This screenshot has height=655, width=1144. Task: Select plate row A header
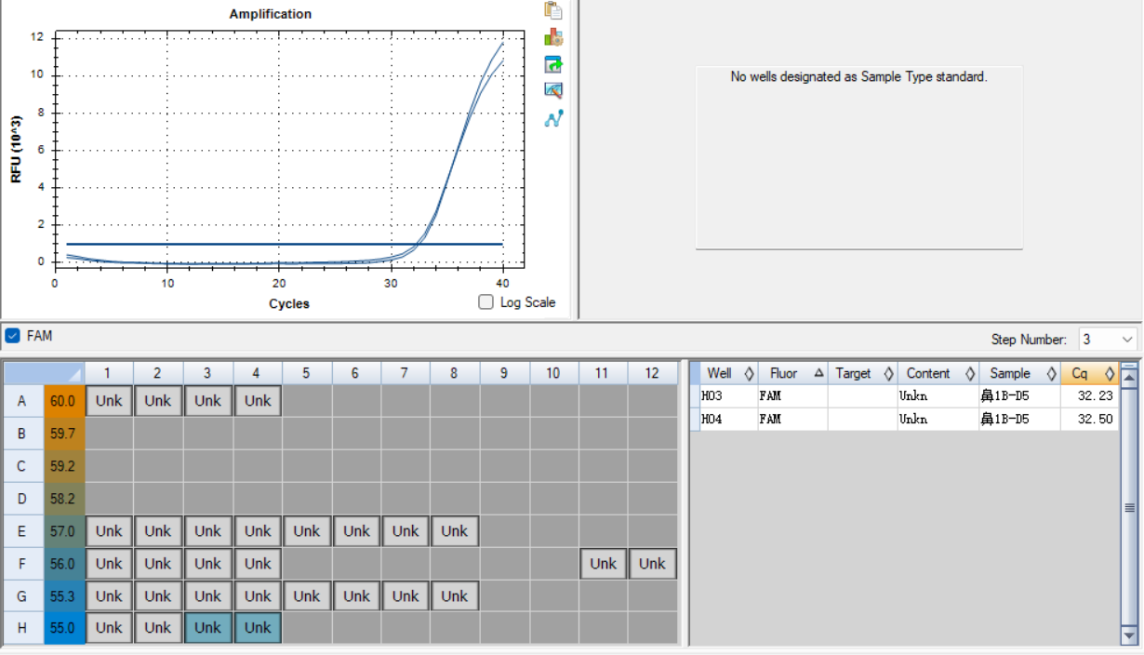[23, 401]
